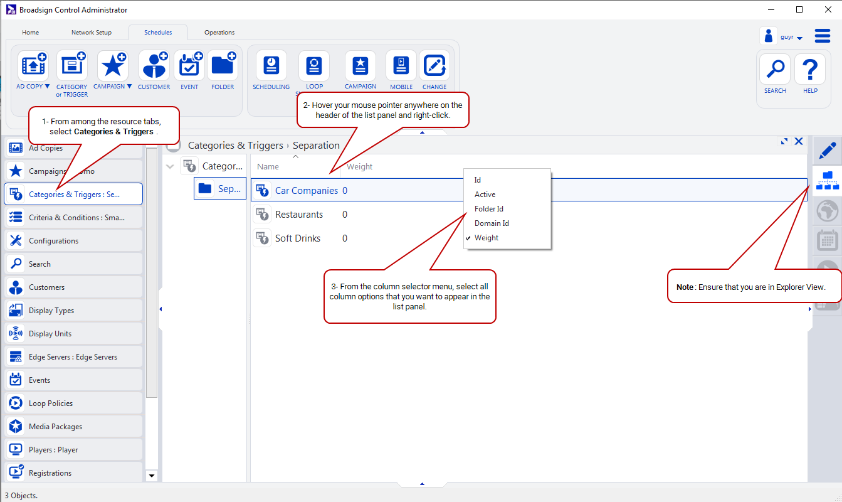
Task: Open the guyr user account dropdown
Action: click(799, 38)
